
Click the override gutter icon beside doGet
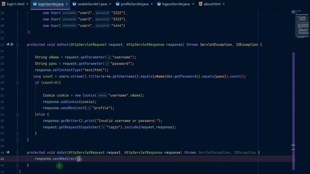pos(8,152)
